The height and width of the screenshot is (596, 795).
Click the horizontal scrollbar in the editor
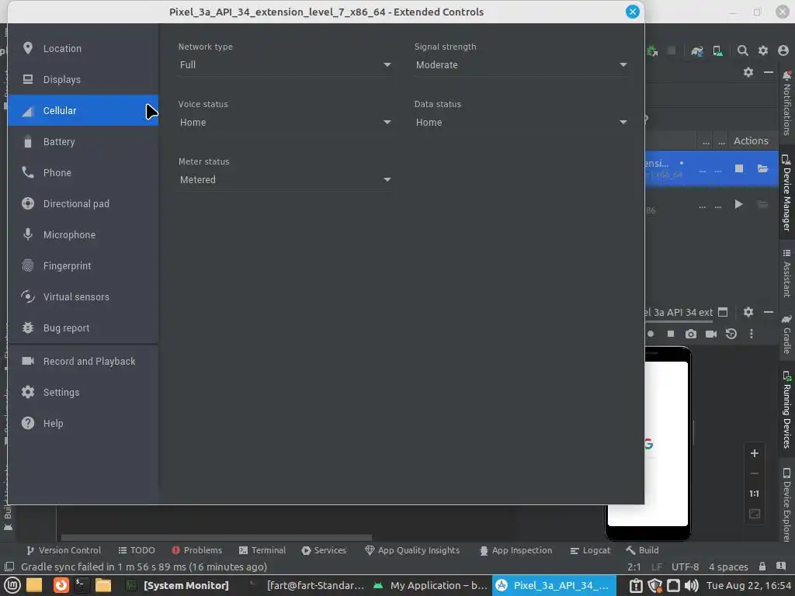coord(217,537)
